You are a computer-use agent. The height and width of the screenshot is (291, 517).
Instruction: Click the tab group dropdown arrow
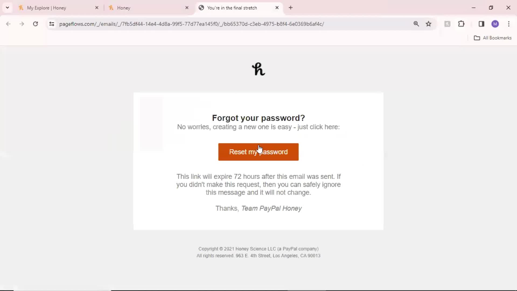pyautogui.click(x=8, y=8)
